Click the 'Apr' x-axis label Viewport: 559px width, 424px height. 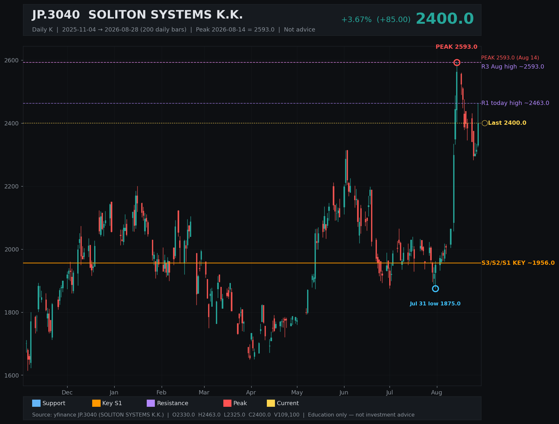coord(251,392)
